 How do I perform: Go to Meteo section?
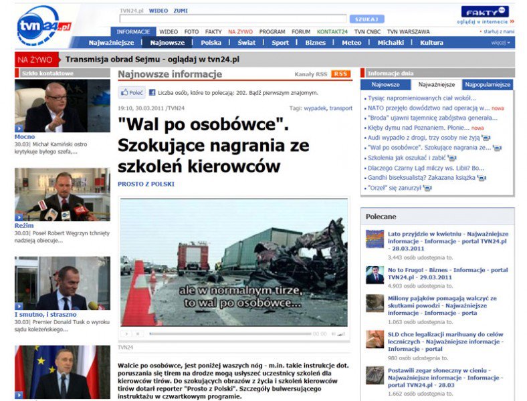(352, 43)
